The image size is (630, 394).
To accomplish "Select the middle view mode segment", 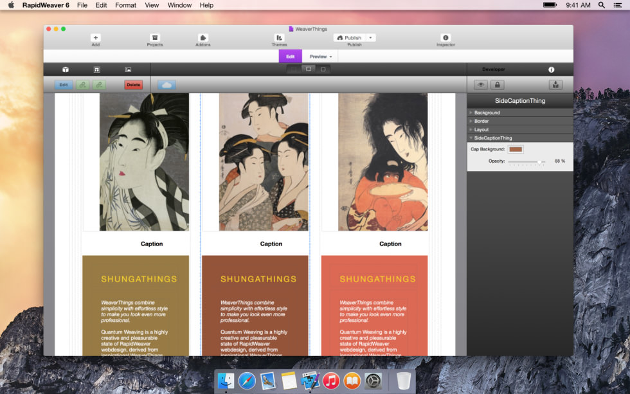I will [x=309, y=69].
